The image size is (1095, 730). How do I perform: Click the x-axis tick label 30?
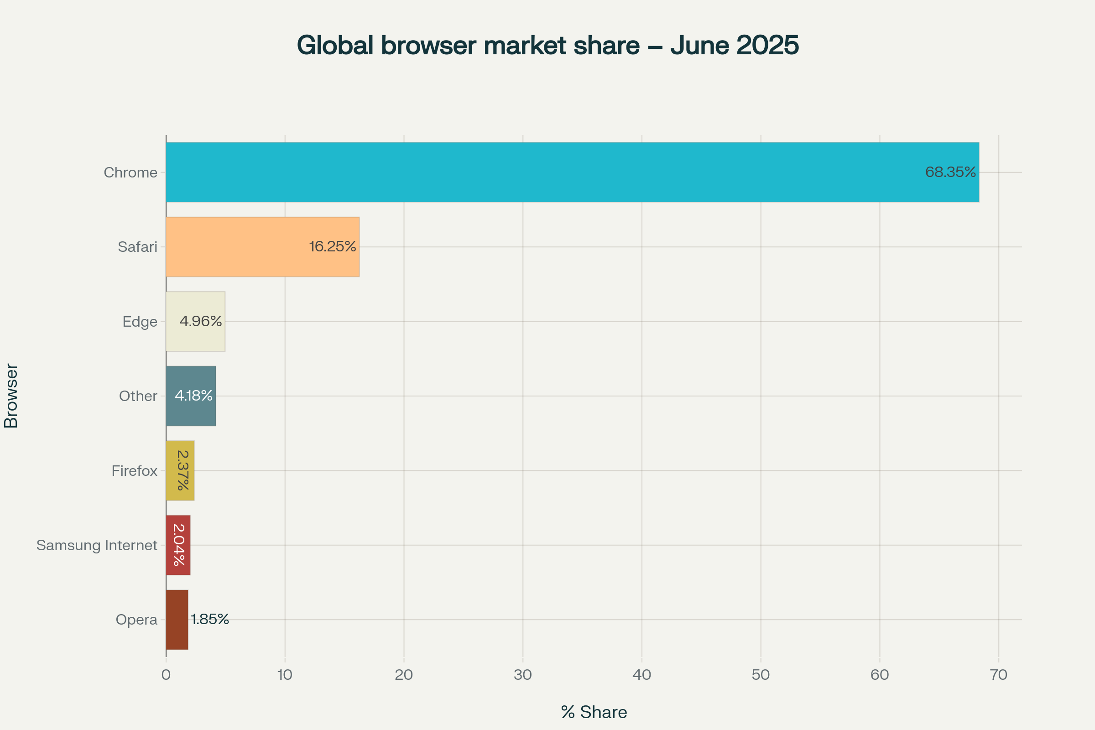point(522,675)
